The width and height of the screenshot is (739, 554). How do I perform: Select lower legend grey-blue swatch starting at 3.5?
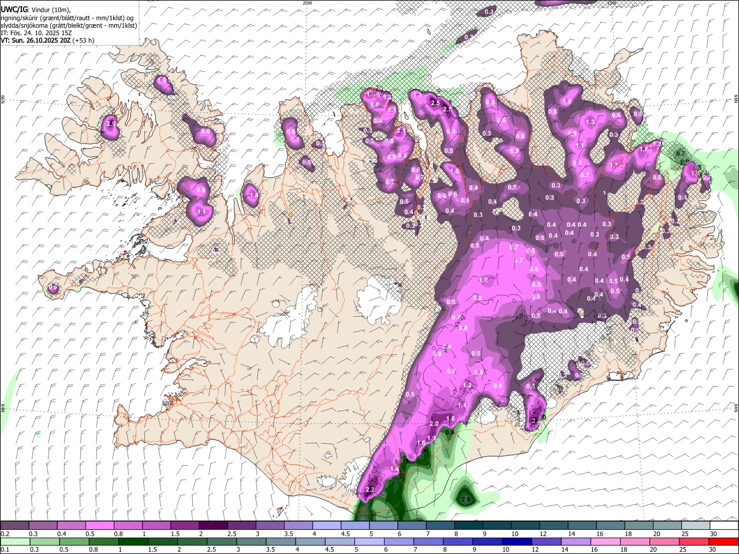281,541
